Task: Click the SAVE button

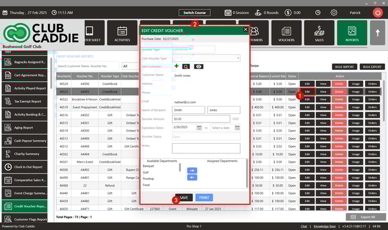Action: point(184,197)
